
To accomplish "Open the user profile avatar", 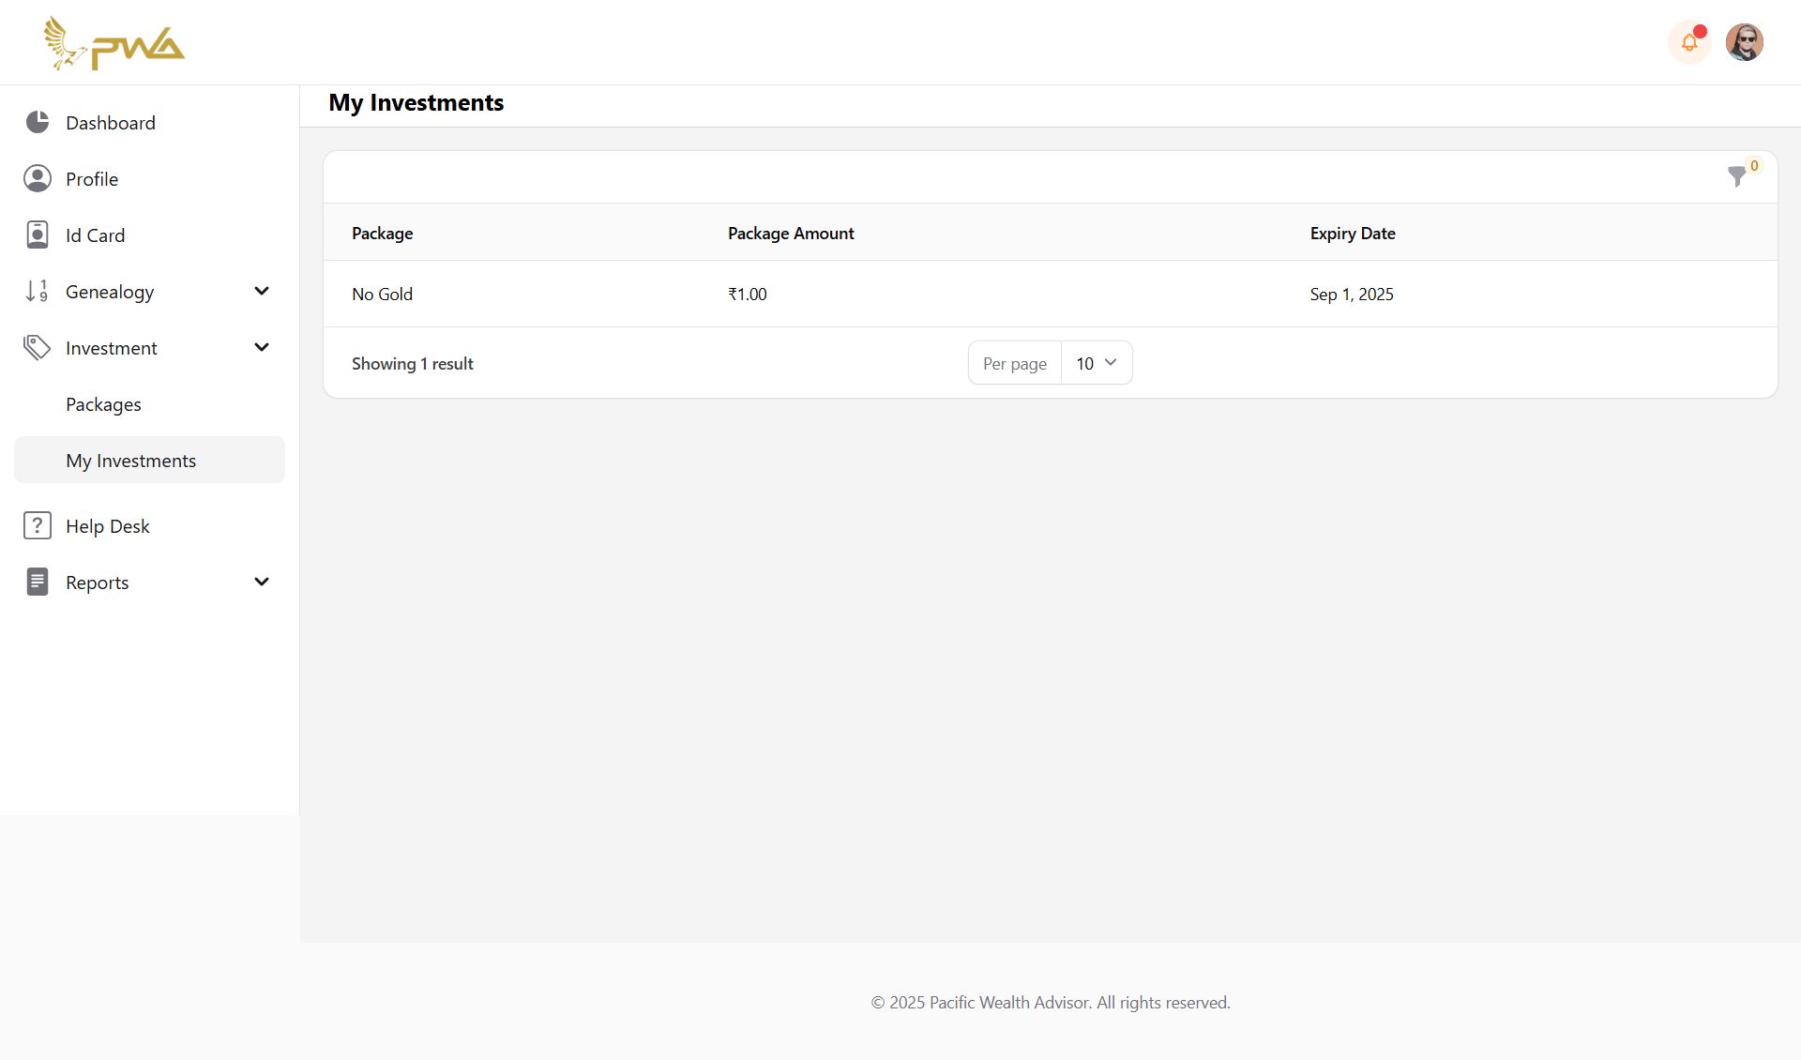I will click(1744, 42).
